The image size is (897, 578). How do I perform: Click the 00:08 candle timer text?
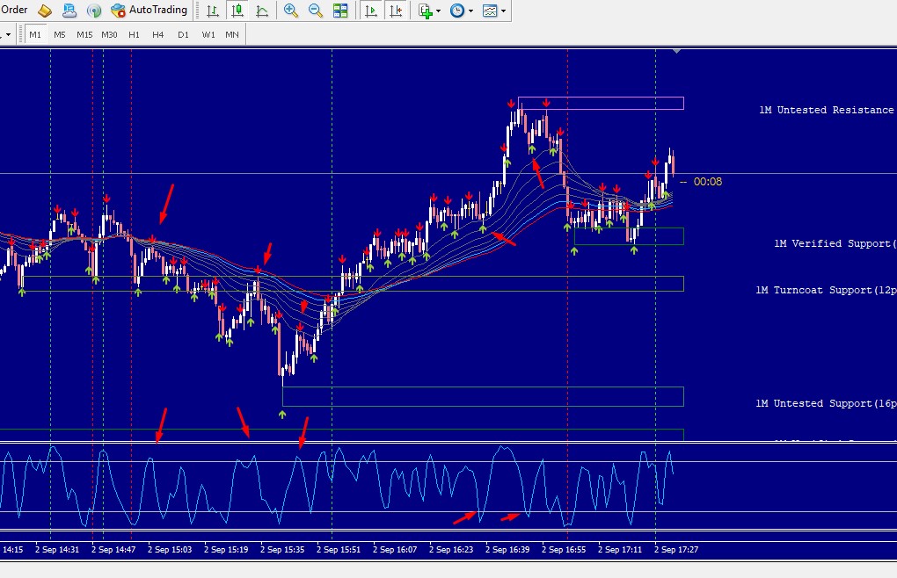[x=708, y=182]
